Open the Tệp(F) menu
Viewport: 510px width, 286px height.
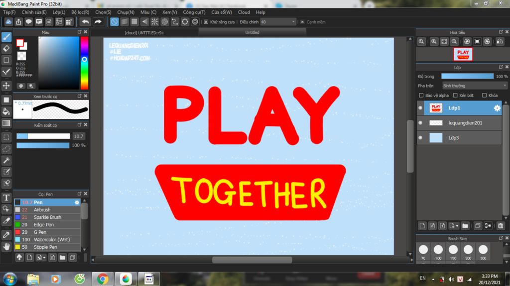9,12
